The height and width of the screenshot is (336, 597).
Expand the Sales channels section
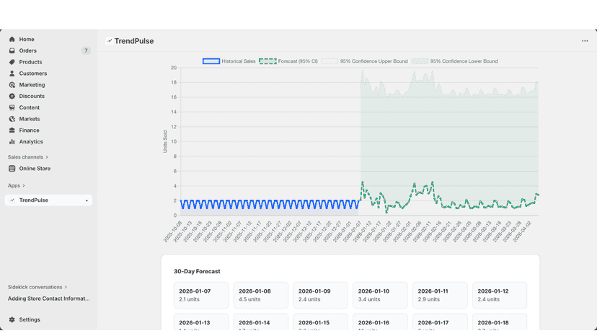click(x=28, y=157)
